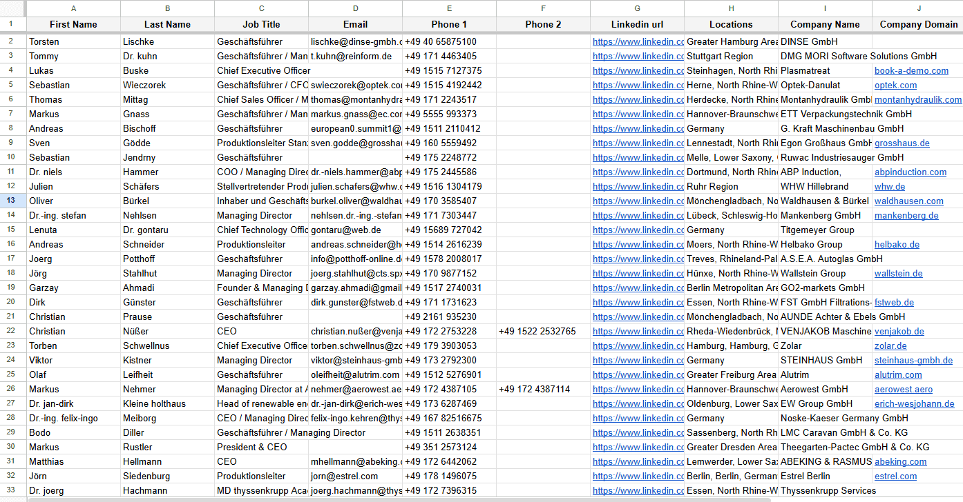
Task: Open the optek.com domain link
Action: tap(895, 85)
